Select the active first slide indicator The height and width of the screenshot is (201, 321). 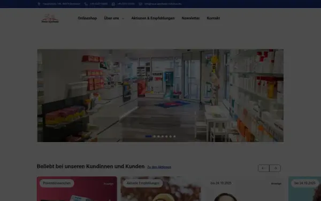[x=148, y=136]
